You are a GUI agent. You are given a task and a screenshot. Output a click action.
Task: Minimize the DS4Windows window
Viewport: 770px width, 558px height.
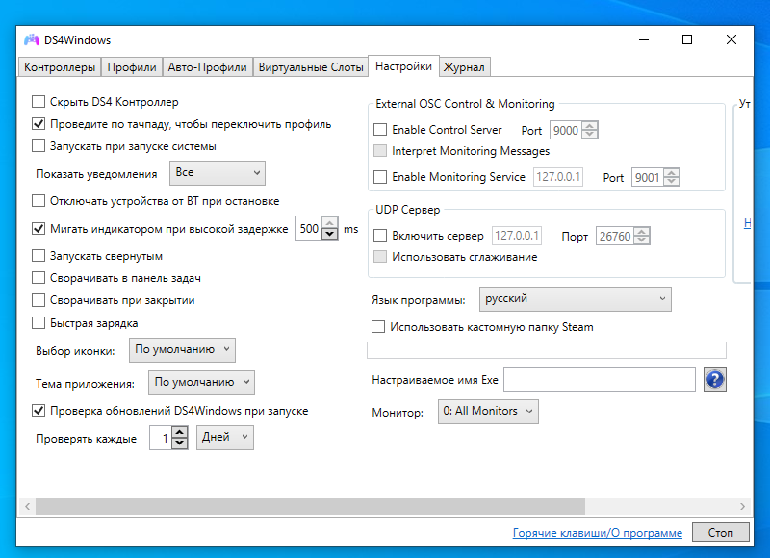[644, 39]
